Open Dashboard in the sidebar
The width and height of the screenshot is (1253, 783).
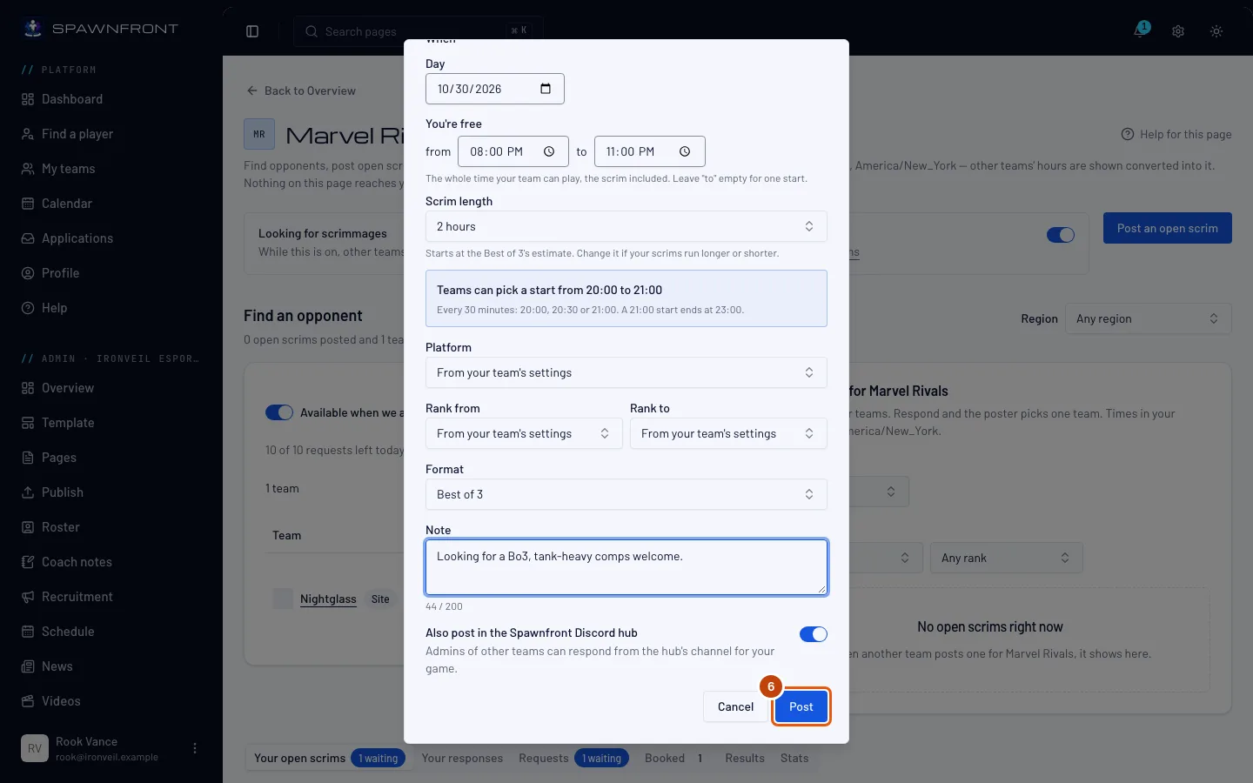pyautogui.click(x=111, y=99)
